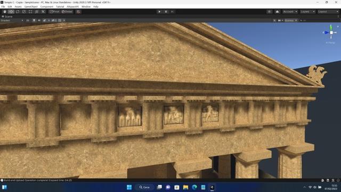Toggle grid snapping icon

click(78, 12)
